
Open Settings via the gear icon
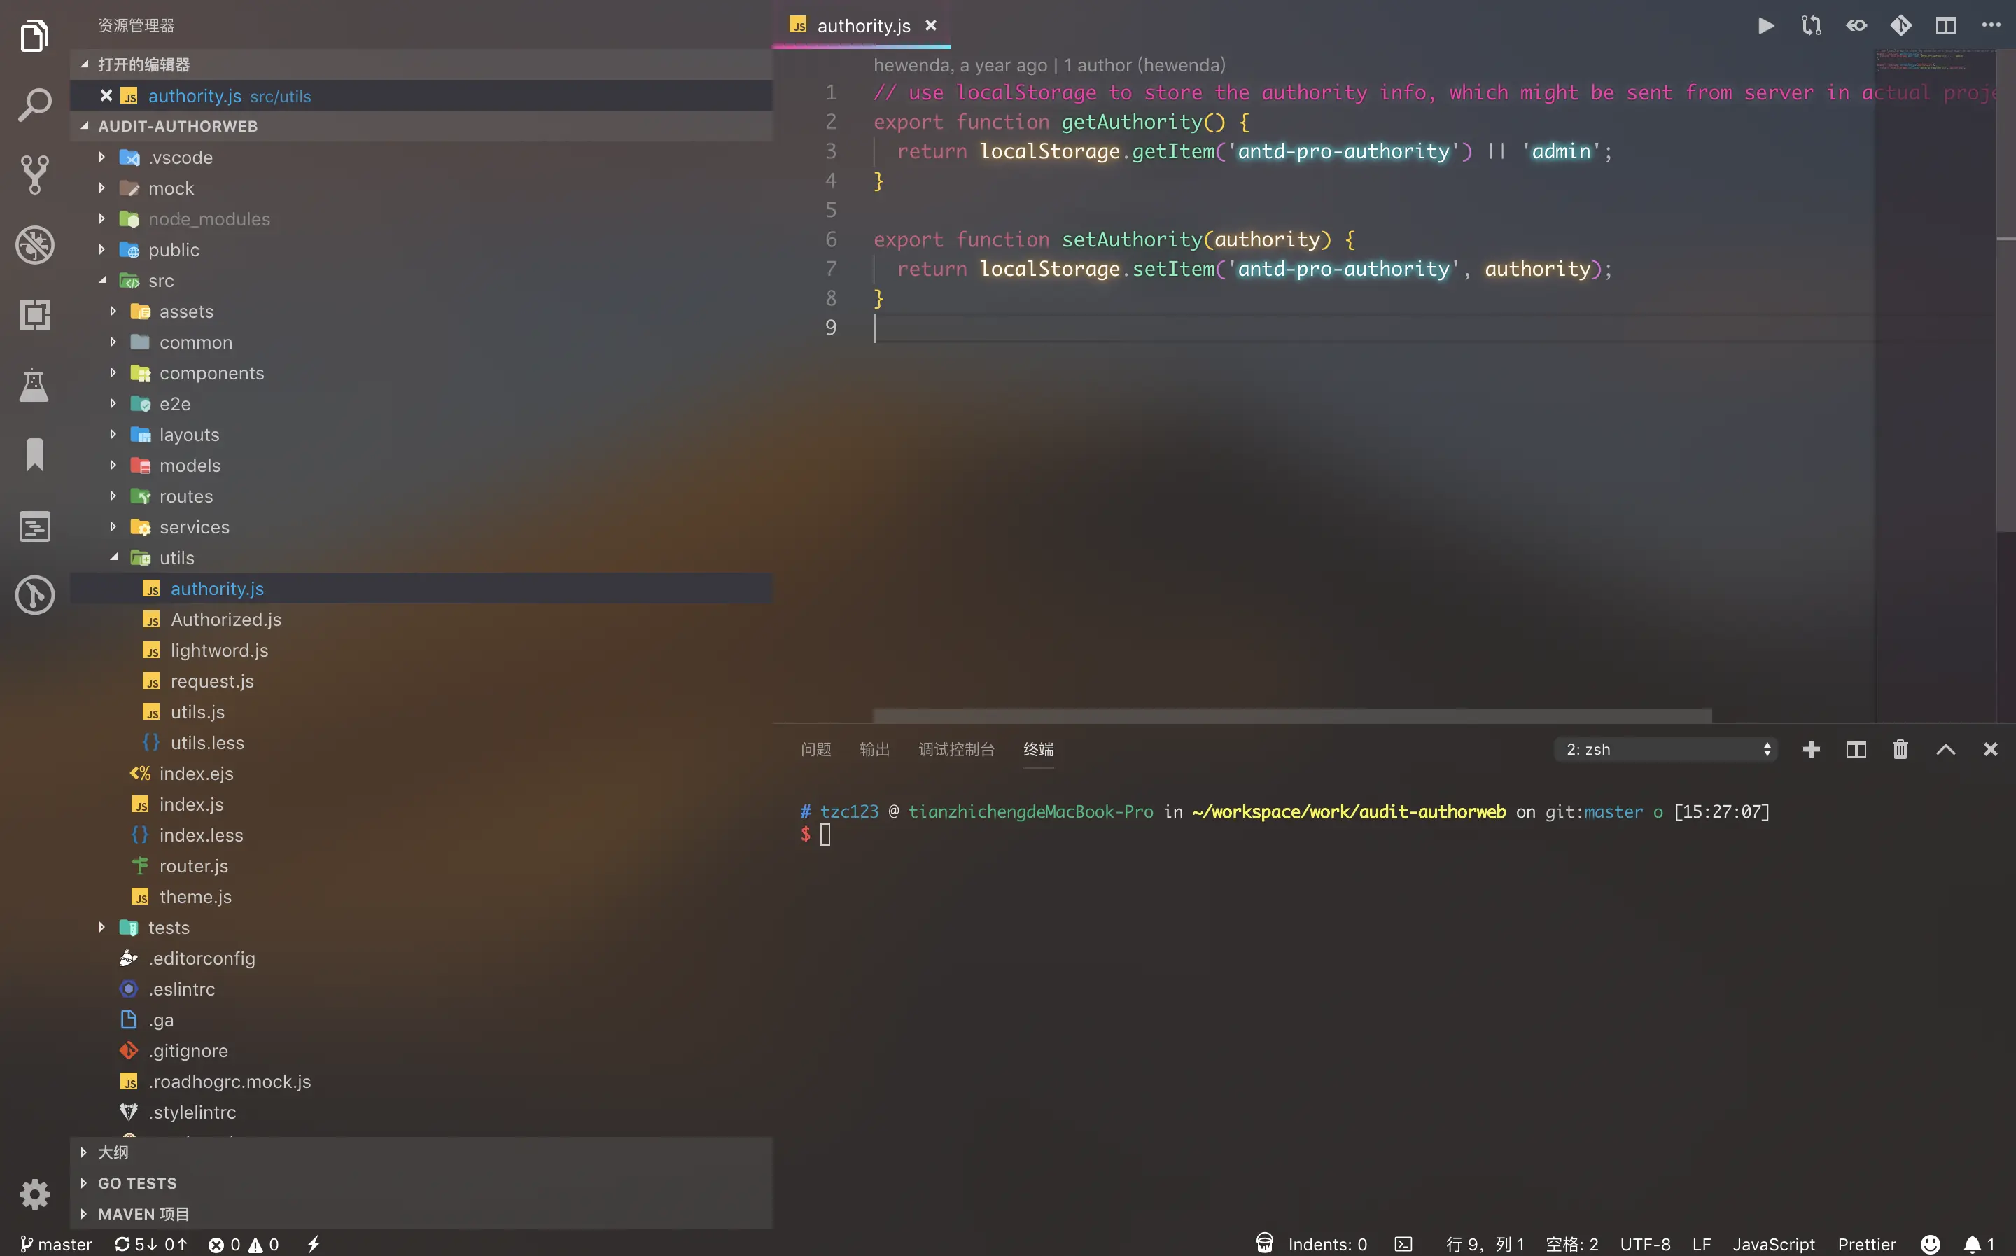click(35, 1194)
